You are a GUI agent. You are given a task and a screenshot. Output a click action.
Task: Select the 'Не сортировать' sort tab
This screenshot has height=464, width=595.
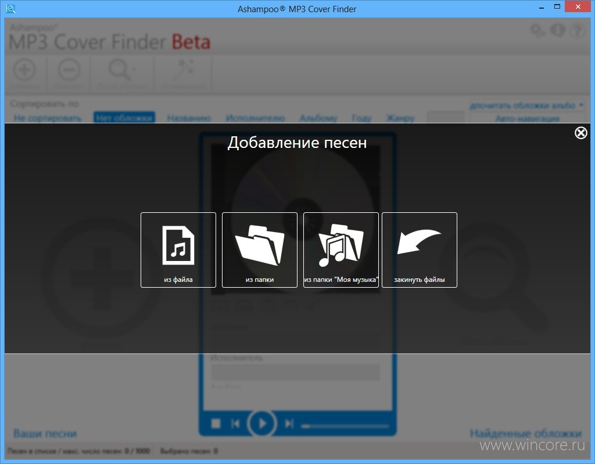click(x=48, y=118)
